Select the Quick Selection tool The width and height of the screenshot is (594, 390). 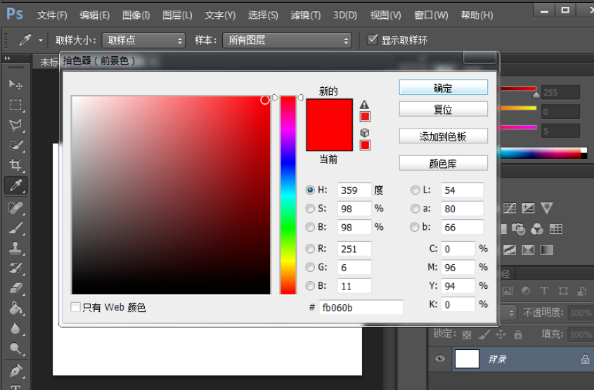tap(15, 145)
